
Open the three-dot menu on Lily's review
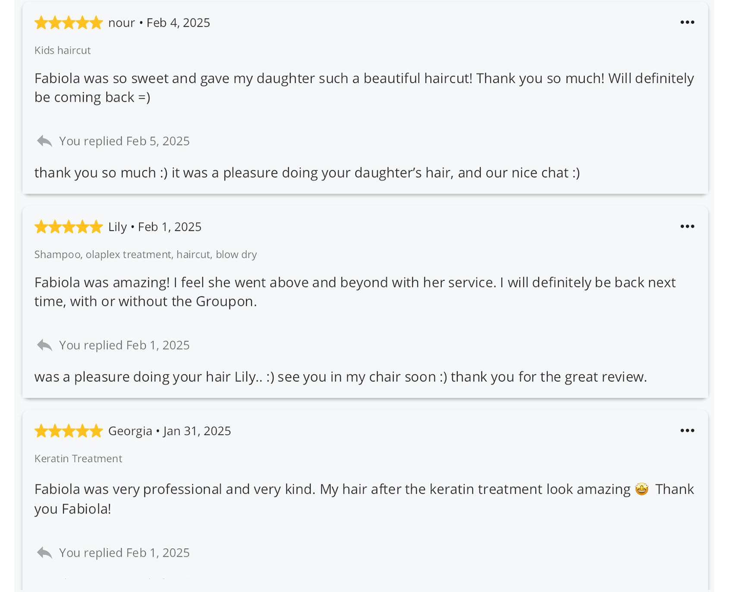(687, 227)
